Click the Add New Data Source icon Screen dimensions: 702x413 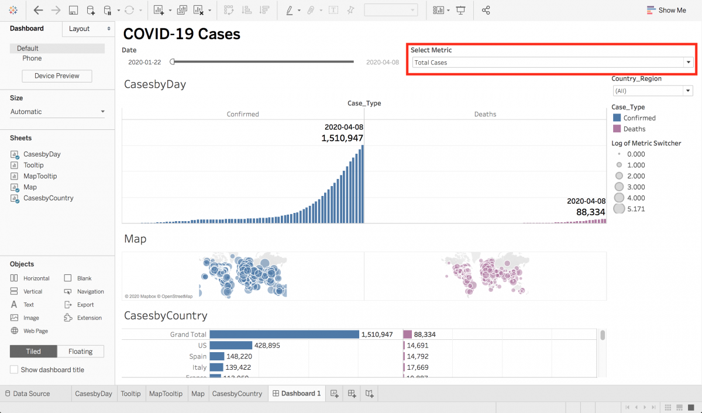91,10
